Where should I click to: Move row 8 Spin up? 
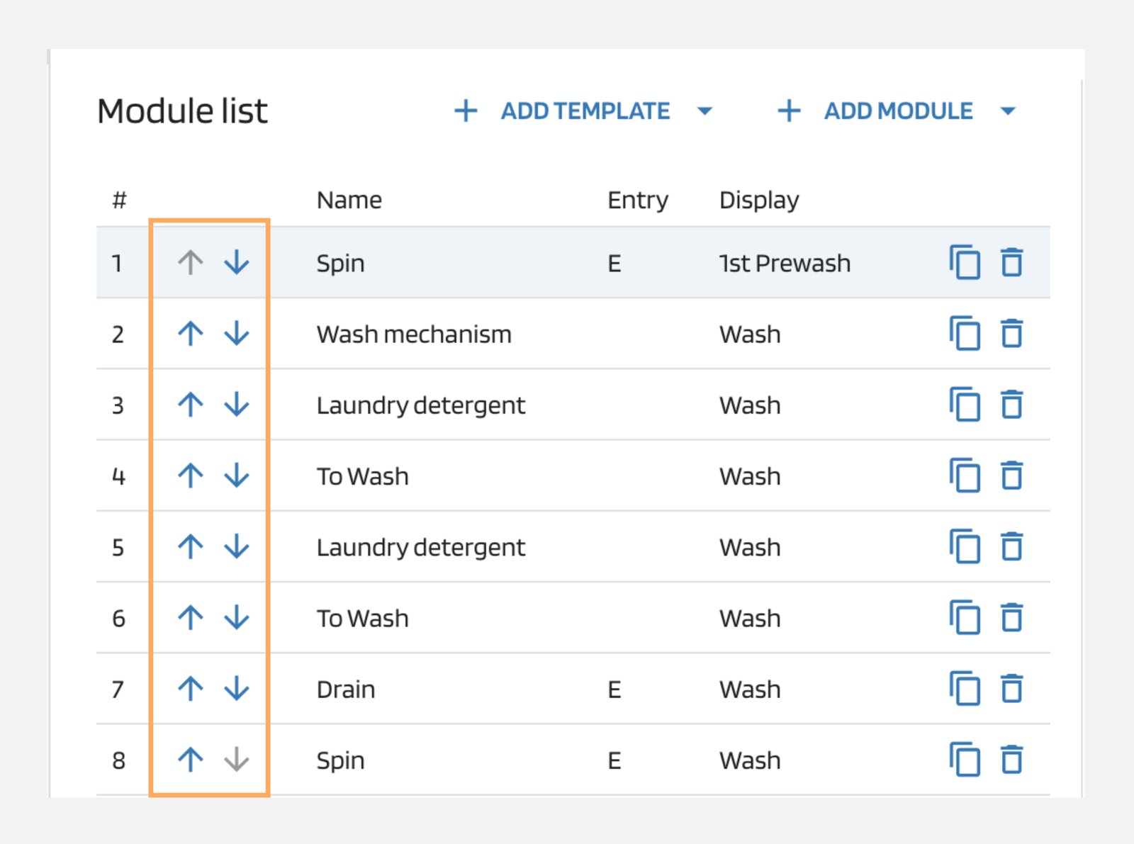coord(190,760)
